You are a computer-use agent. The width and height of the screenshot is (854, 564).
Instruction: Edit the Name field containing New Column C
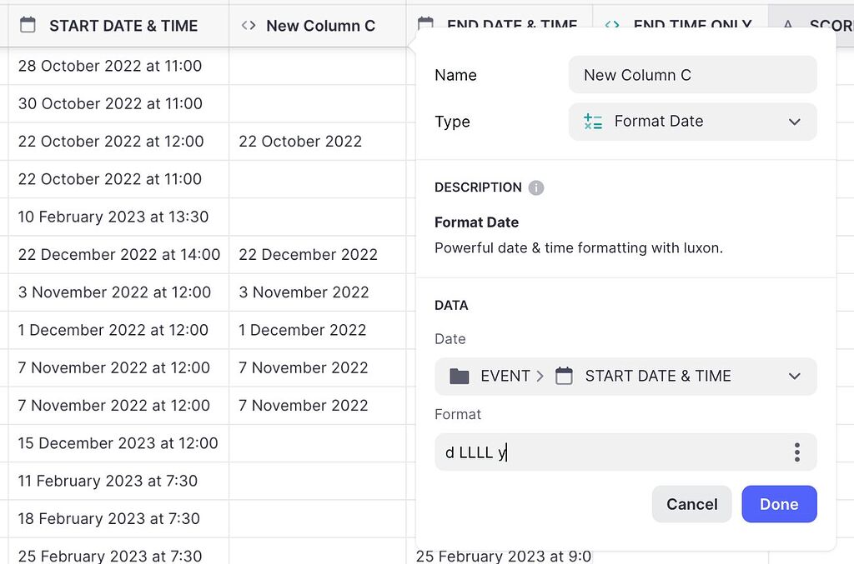(692, 75)
